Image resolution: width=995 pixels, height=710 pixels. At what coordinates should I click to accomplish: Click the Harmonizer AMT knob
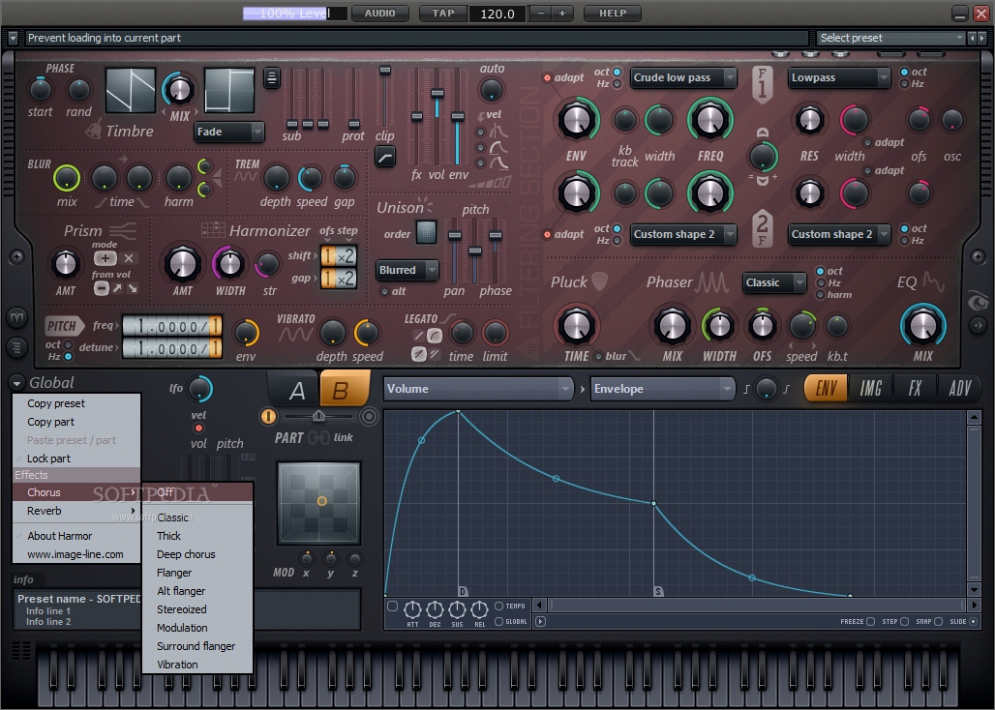tap(183, 263)
